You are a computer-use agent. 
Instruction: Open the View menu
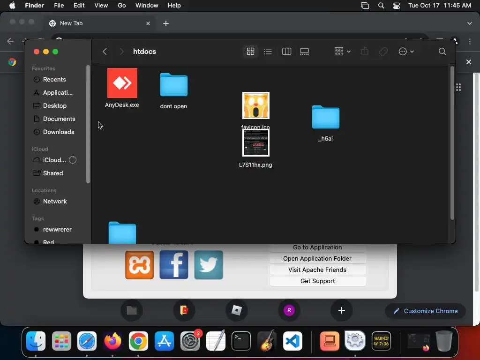[x=101, y=6]
